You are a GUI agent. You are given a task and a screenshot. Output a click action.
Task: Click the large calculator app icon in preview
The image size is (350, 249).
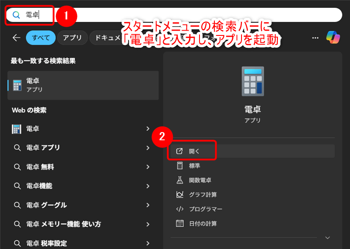(x=253, y=81)
